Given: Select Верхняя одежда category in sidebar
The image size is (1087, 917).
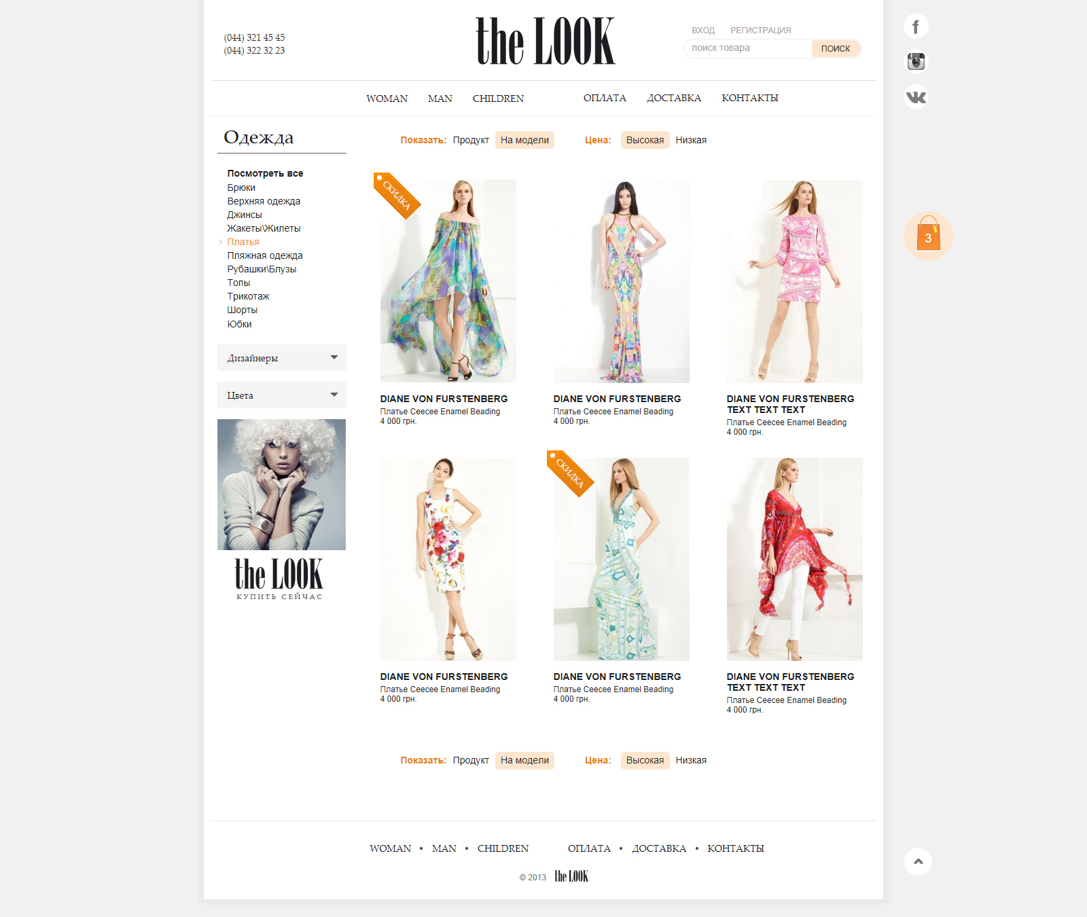Looking at the screenshot, I should point(264,201).
